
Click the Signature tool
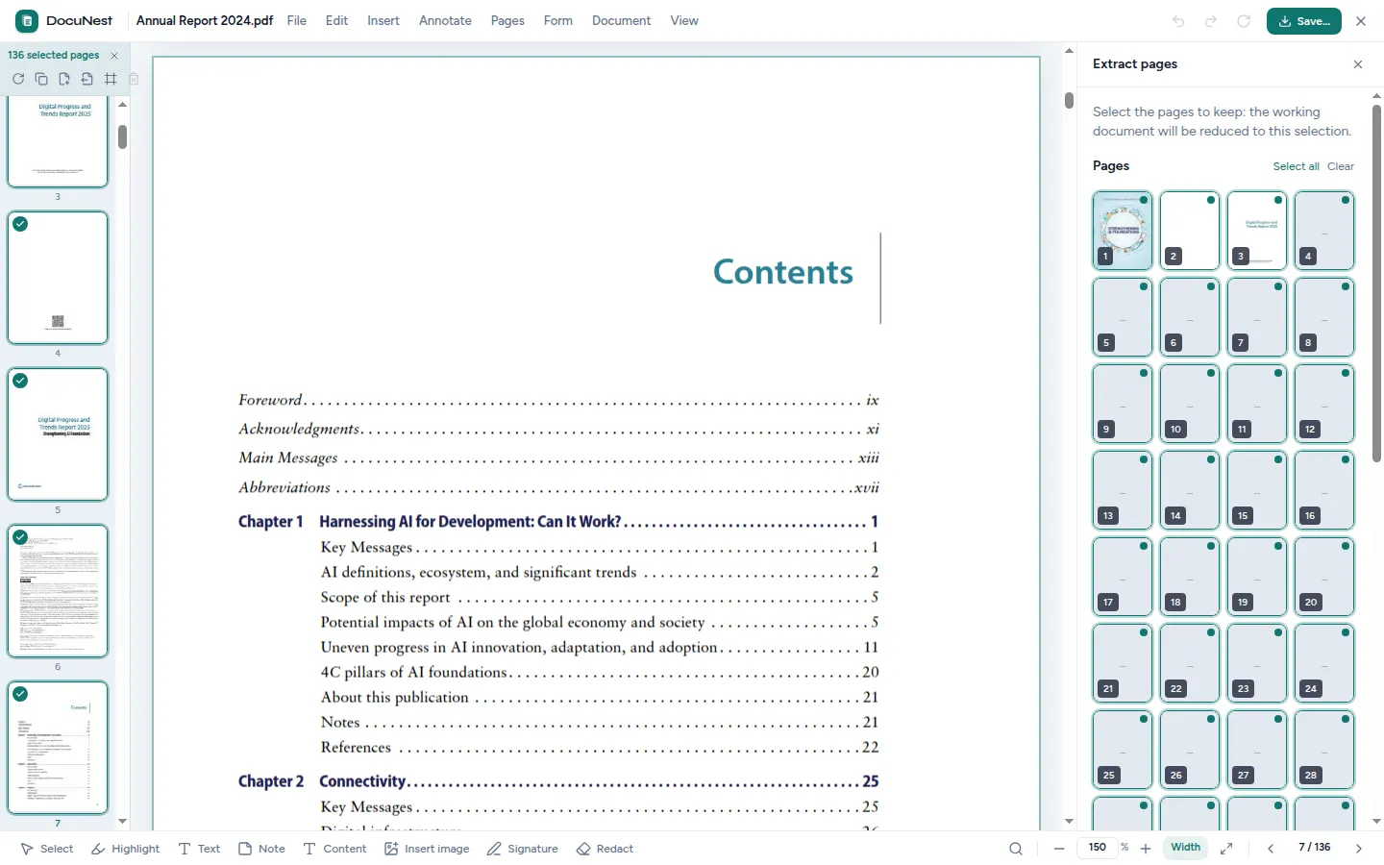click(522, 849)
